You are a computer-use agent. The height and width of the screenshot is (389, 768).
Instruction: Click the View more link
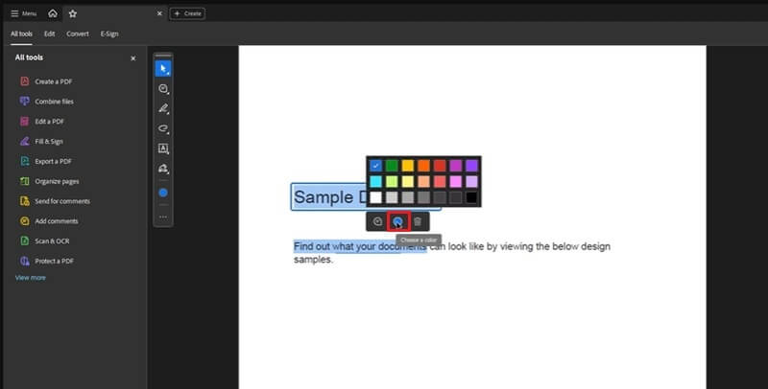(x=31, y=278)
